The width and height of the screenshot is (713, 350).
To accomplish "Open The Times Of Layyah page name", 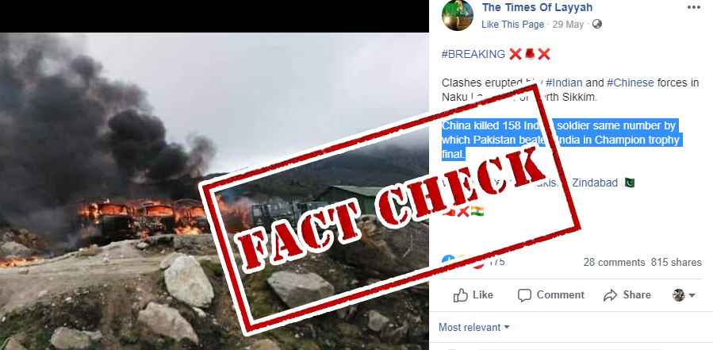I will click(x=537, y=7).
